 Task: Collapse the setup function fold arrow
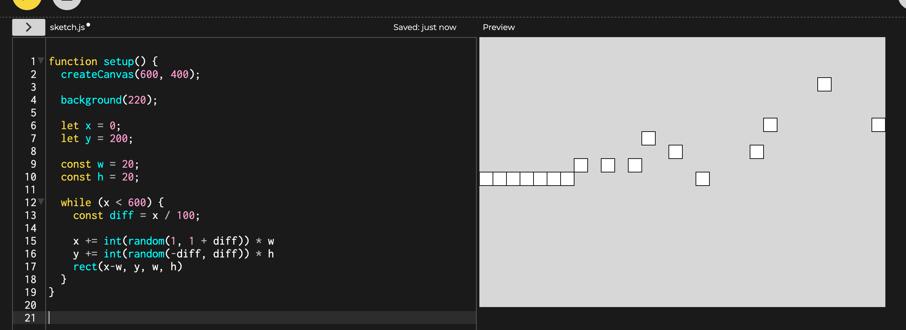[x=41, y=61]
